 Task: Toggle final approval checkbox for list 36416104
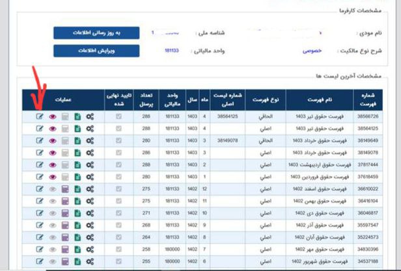[x=118, y=201]
